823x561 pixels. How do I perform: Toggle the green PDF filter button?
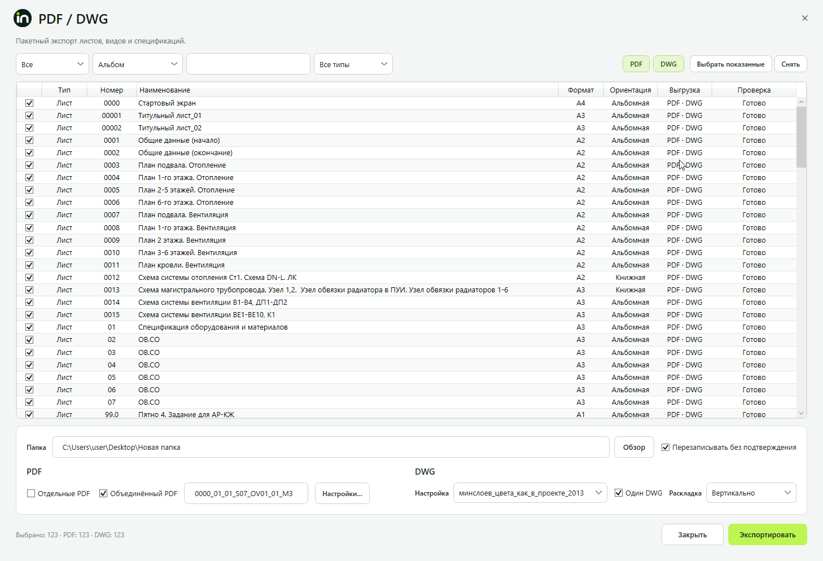pyautogui.click(x=636, y=64)
